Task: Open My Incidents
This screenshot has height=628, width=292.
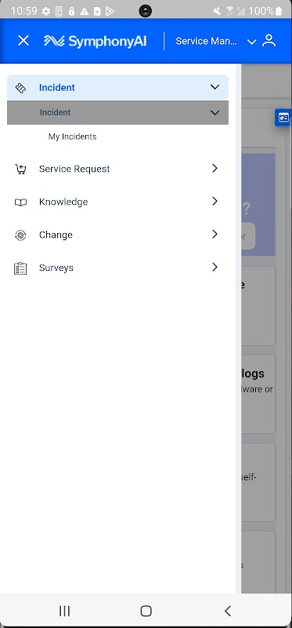Action: (x=72, y=137)
